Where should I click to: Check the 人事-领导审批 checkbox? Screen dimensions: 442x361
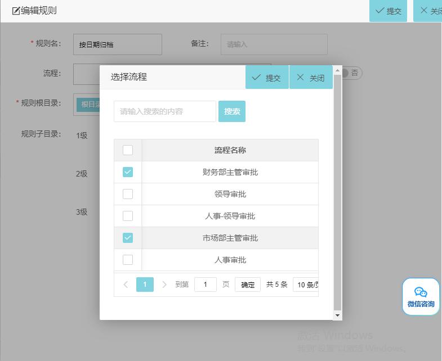click(x=128, y=216)
